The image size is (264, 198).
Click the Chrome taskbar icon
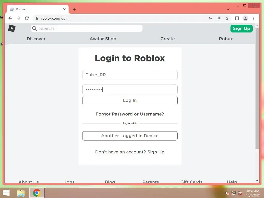(x=37, y=193)
